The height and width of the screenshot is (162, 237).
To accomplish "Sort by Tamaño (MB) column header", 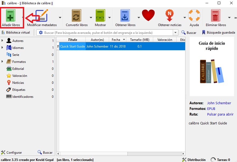I will click(140, 40).
